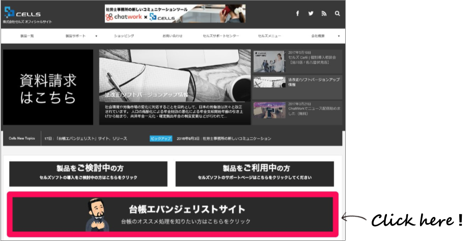Click the 株式会社セルズ オフィシャルサイト text
The width and height of the screenshot is (473, 241).
27,22
